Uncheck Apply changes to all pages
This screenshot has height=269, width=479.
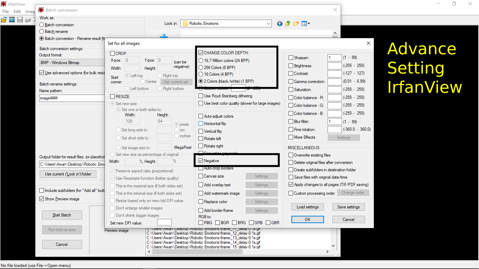coord(291,185)
